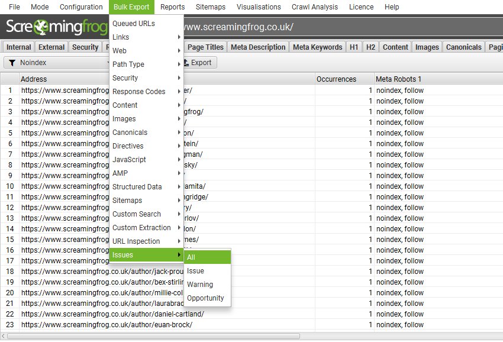The height and width of the screenshot is (342, 503).
Task: Switch to the Canonicals tab
Action: click(463, 47)
